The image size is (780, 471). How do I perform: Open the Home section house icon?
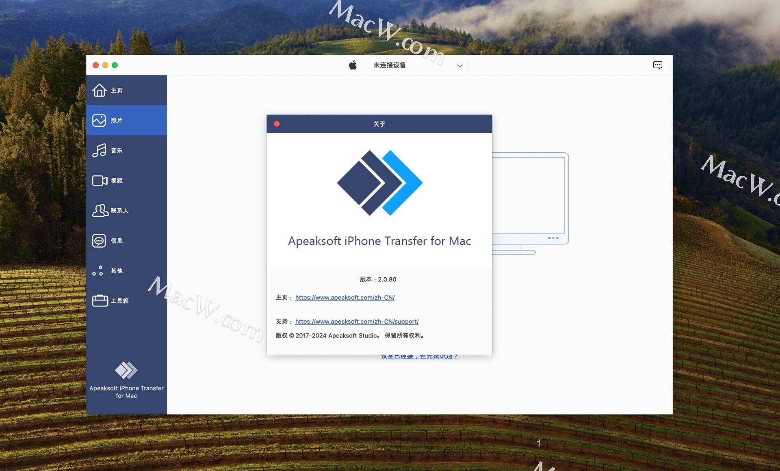[x=99, y=90]
